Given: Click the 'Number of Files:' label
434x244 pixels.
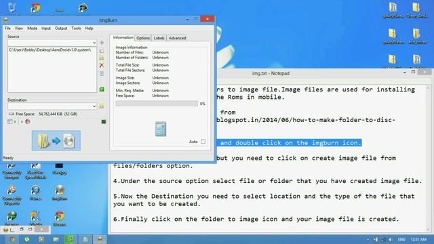Looking at the screenshot, I should click(130, 52).
